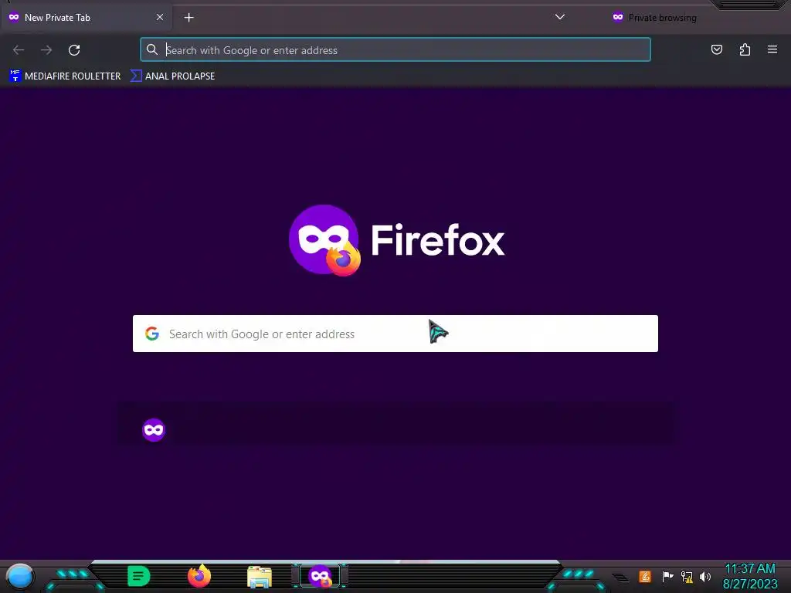Expand the list all tabs chevron

point(559,17)
